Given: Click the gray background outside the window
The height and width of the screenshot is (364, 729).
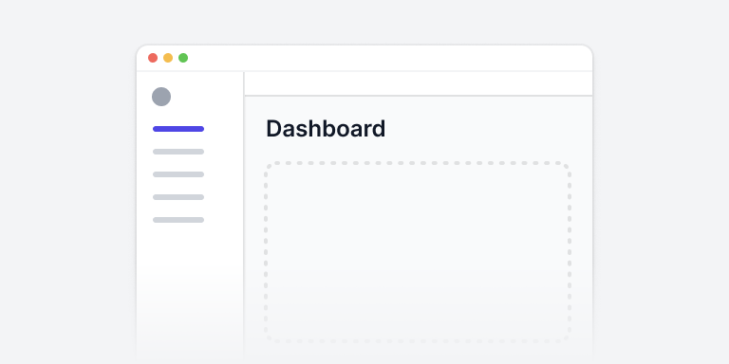Looking at the screenshot, I should 65,186.
